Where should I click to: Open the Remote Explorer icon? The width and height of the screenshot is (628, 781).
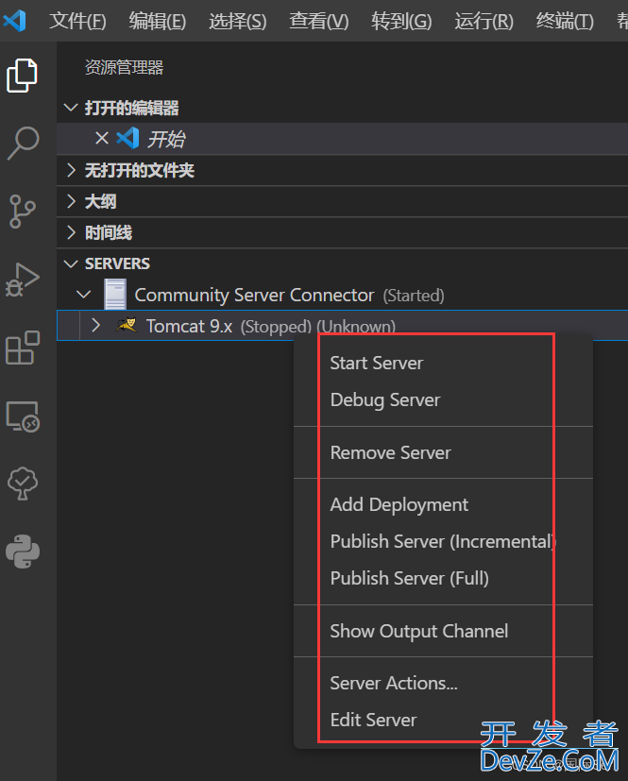pos(23,416)
